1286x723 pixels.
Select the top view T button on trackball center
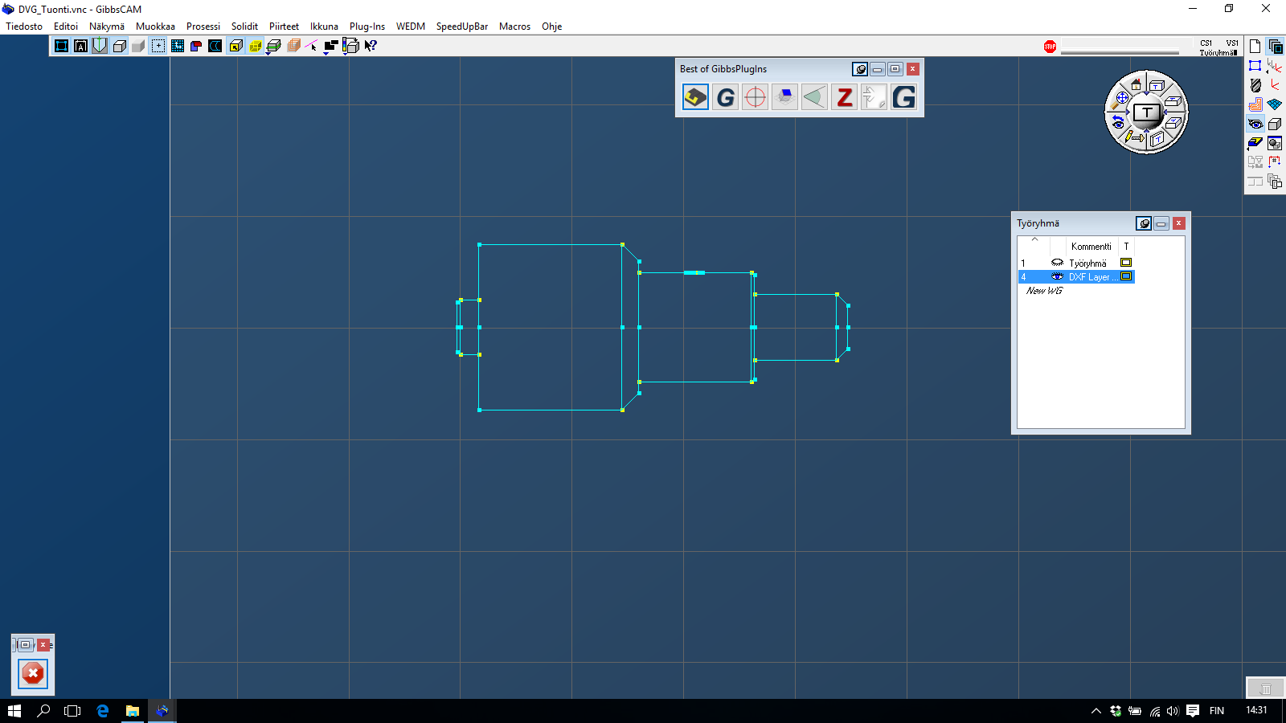[x=1146, y=112]
